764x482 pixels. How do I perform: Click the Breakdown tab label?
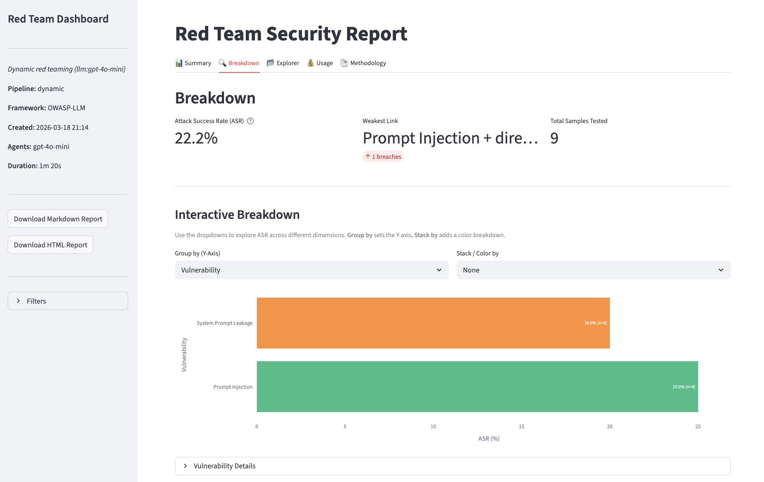tap(243, 63)
